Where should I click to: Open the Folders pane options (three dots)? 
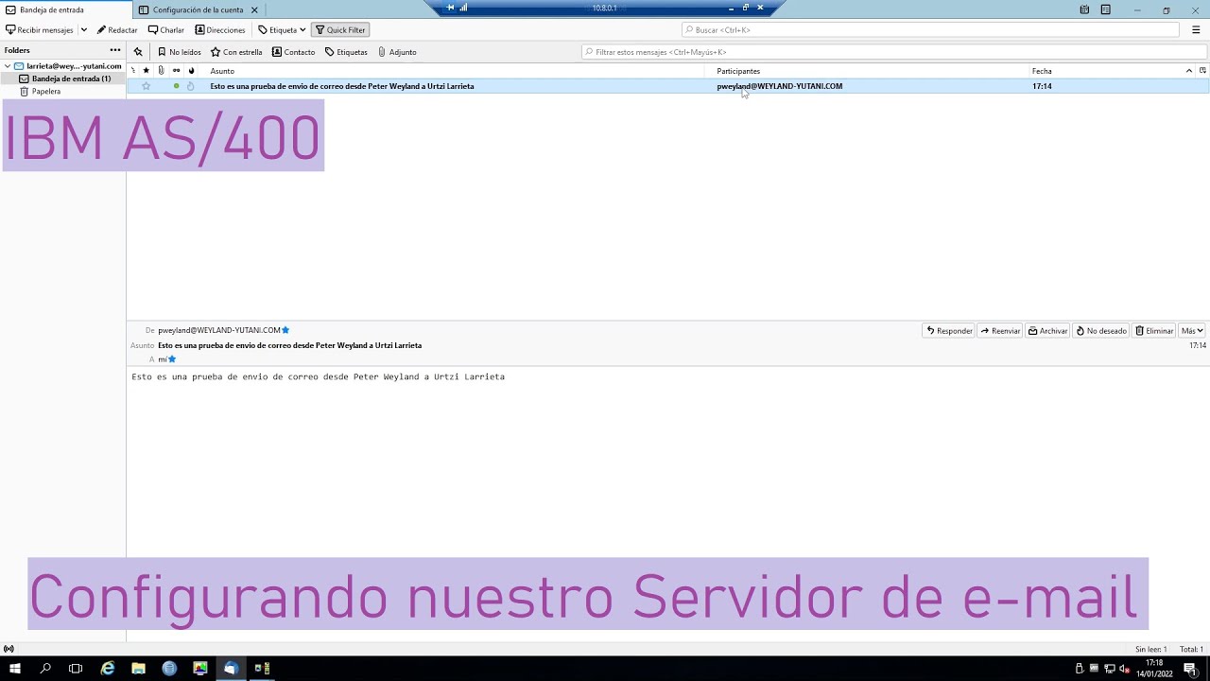[115, 50]
